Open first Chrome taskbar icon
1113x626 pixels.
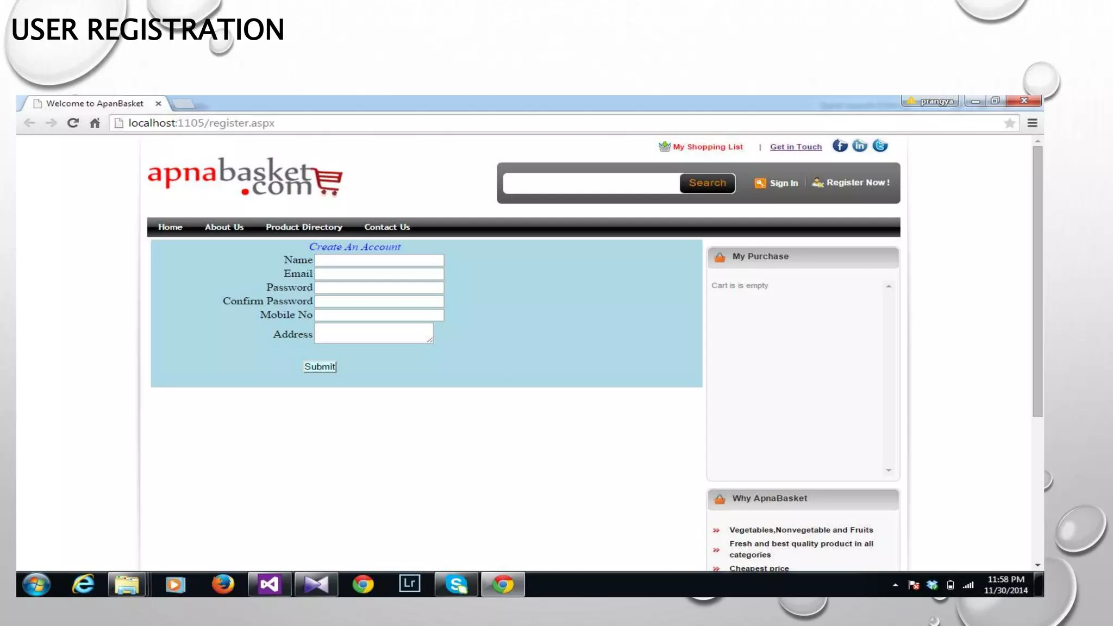[363, 585]
